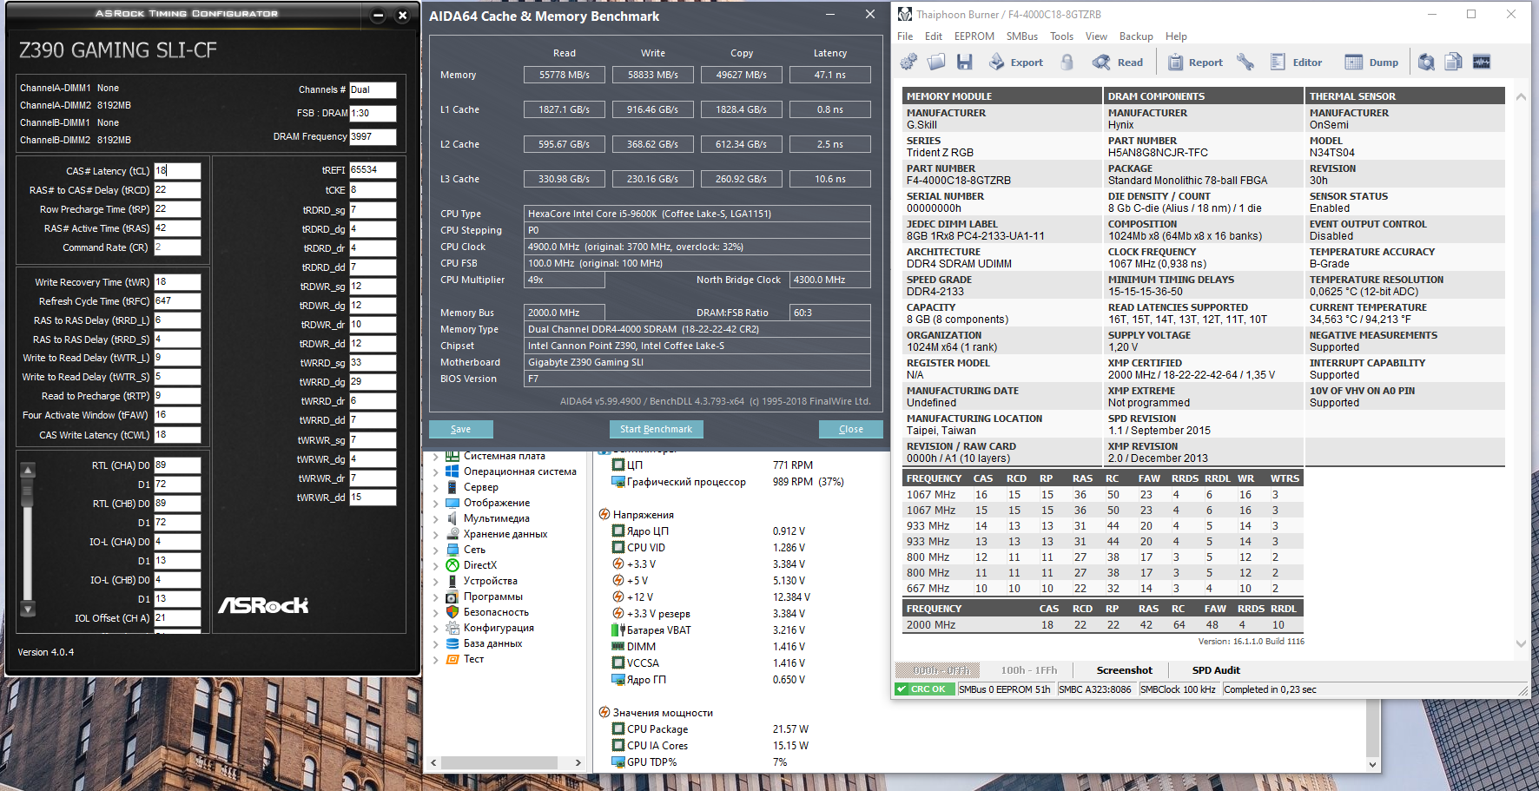The image size is (1539, 791).
Task: Click the Channels # field showing Dual
Action: (x=373, y=90)
